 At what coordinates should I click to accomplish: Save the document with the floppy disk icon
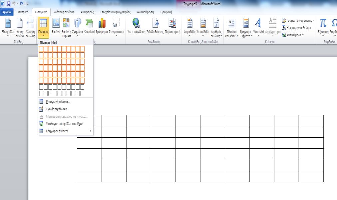tap(9, 4)
